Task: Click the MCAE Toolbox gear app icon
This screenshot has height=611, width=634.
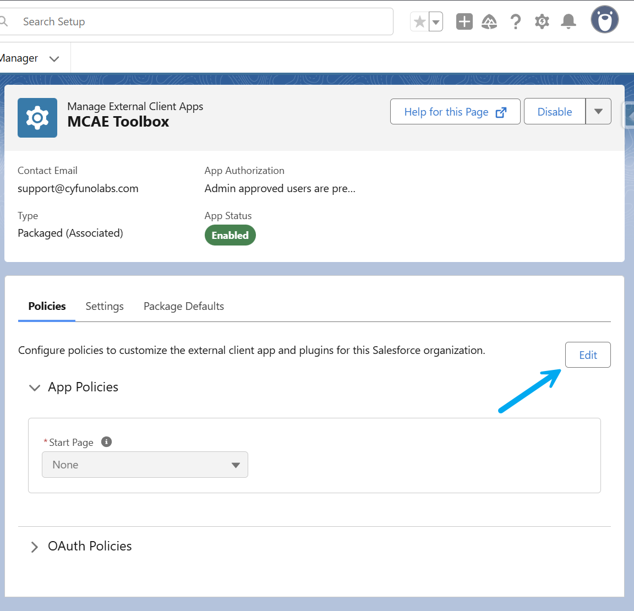Action: point(37,118)
